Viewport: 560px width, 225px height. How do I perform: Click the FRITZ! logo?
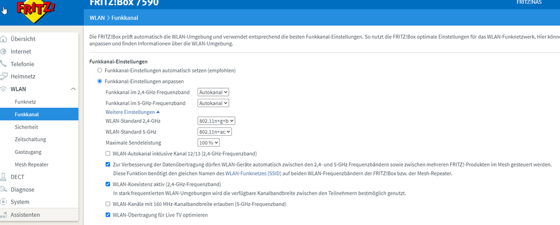(36, 11)
